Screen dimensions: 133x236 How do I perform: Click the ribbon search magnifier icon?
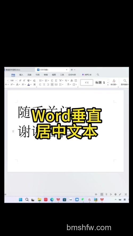pos(98,75)
